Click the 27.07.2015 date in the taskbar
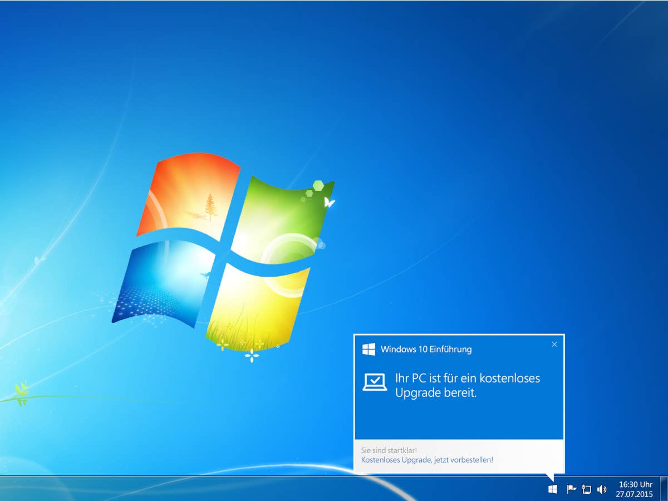The image size is (668, 501). pyautogui.click(x=634, y=494)
